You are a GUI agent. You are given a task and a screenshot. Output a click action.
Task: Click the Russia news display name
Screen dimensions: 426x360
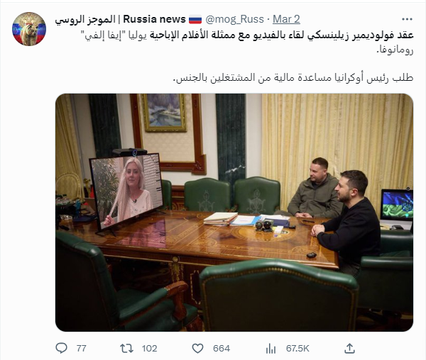(154, 19)
